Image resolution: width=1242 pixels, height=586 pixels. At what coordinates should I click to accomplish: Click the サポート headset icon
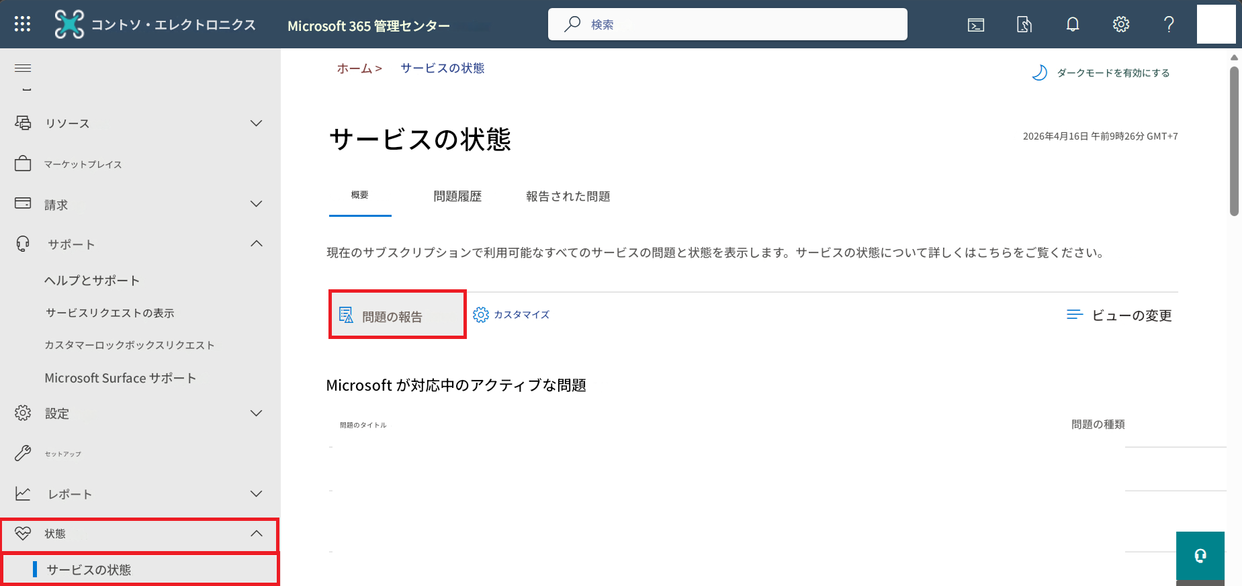23,244
